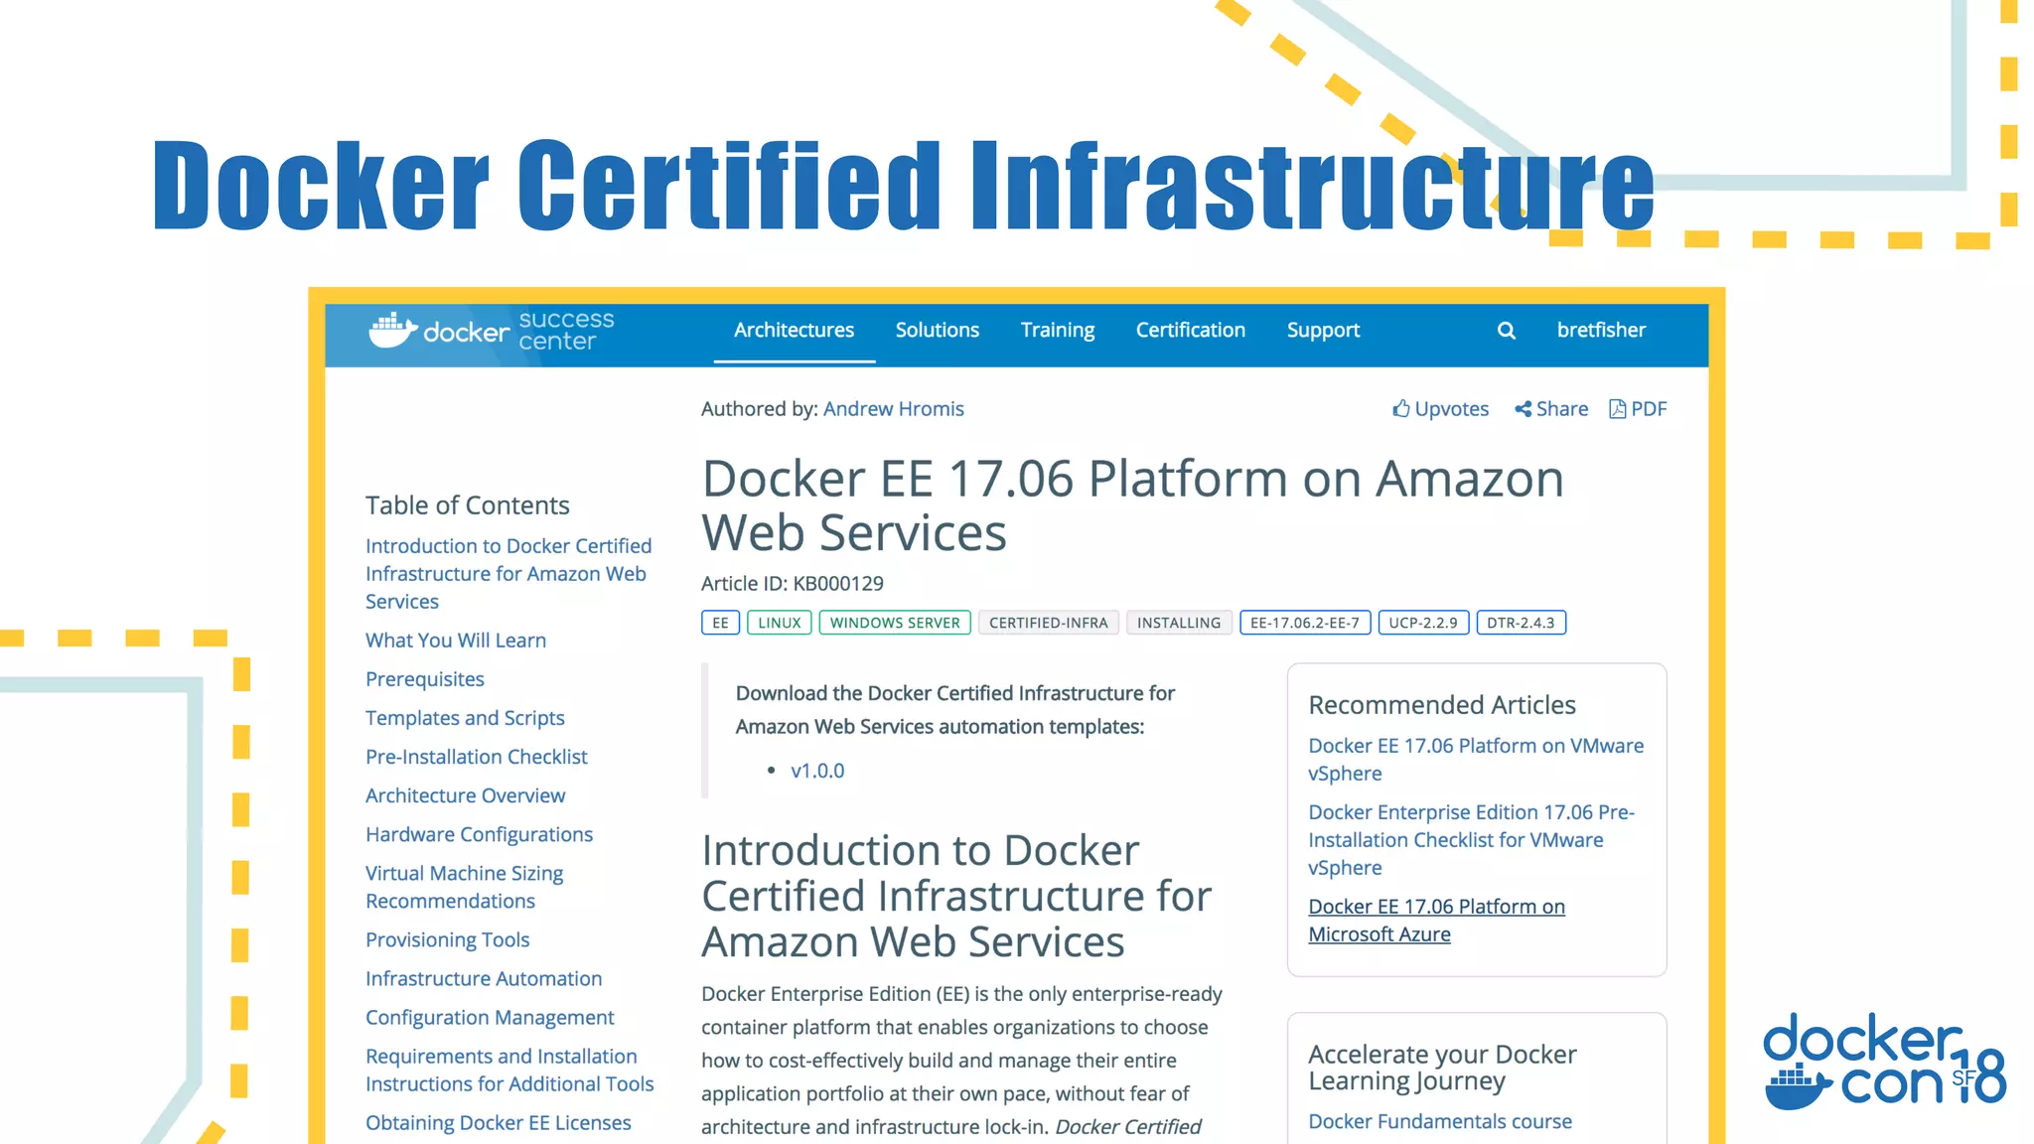Jump to Prerequisites section
This screenshot has width=2034, height=1144.
425,679
